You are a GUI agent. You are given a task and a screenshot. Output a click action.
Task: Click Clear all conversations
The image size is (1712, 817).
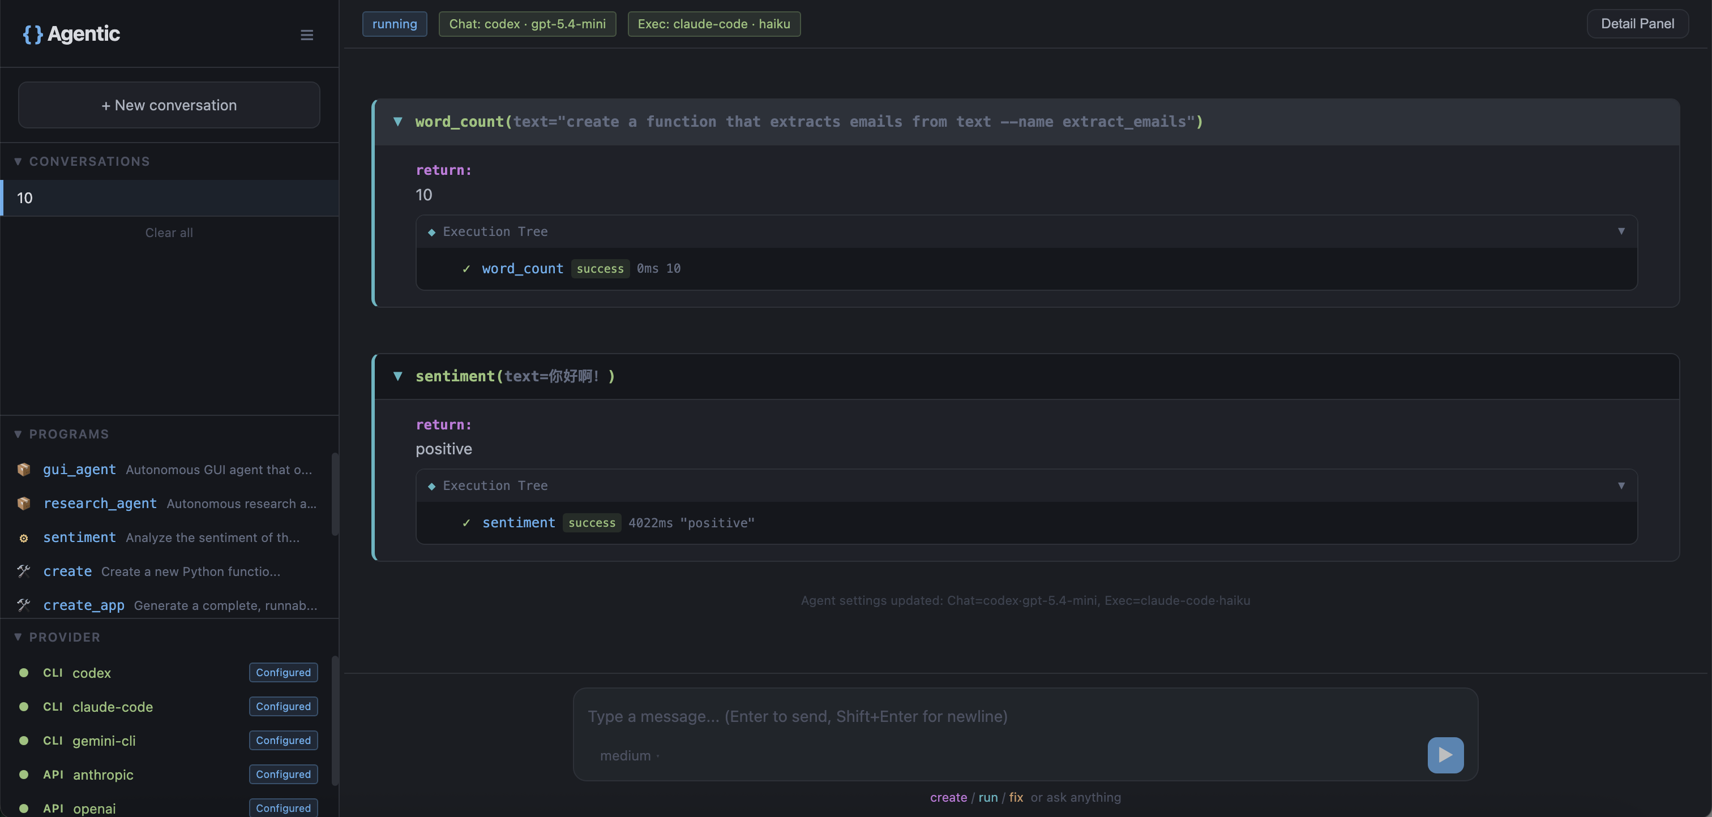coord(169,233)
